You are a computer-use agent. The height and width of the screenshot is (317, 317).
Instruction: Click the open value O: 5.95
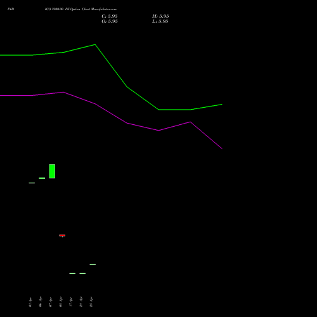(x=110, y=22)
